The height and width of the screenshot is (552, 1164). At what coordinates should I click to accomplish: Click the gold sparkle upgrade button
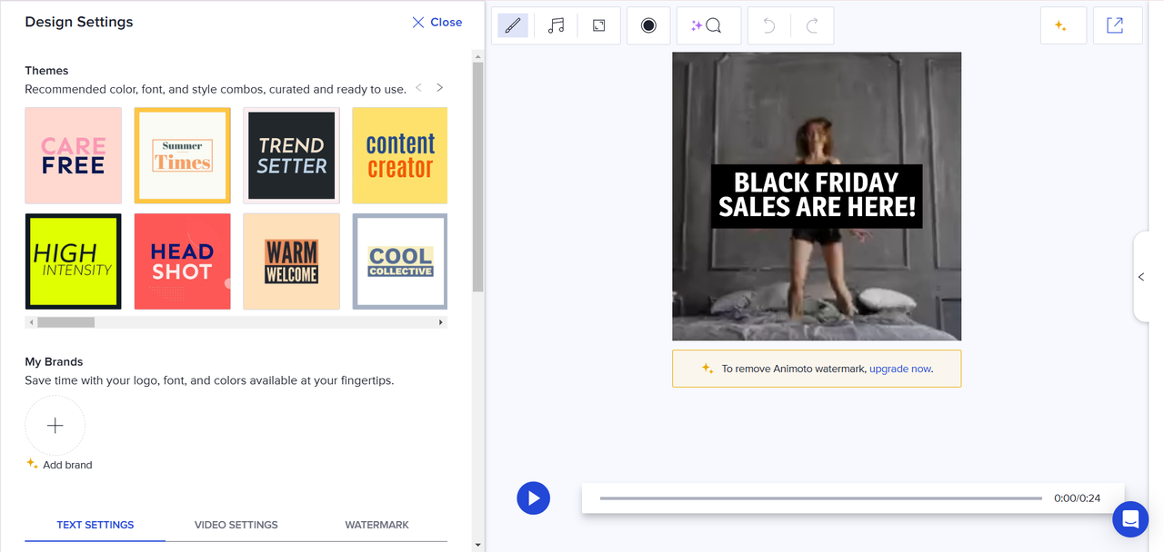point(1061,26)
